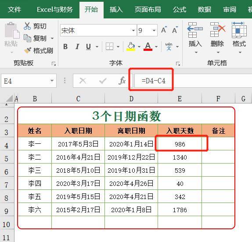Click the Cut (剪切) scissors icon
Image resolution: width=252 pixels, height=242 pixels.
(x=27, y=26)
